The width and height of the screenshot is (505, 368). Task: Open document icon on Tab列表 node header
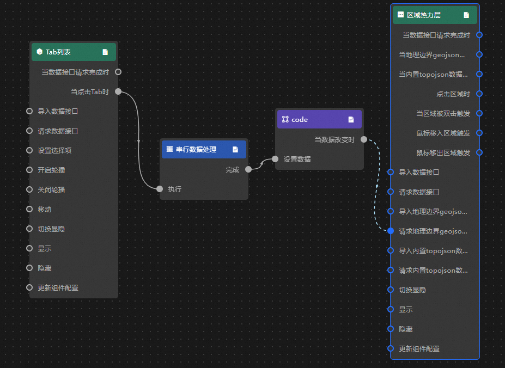click(105, 52)
